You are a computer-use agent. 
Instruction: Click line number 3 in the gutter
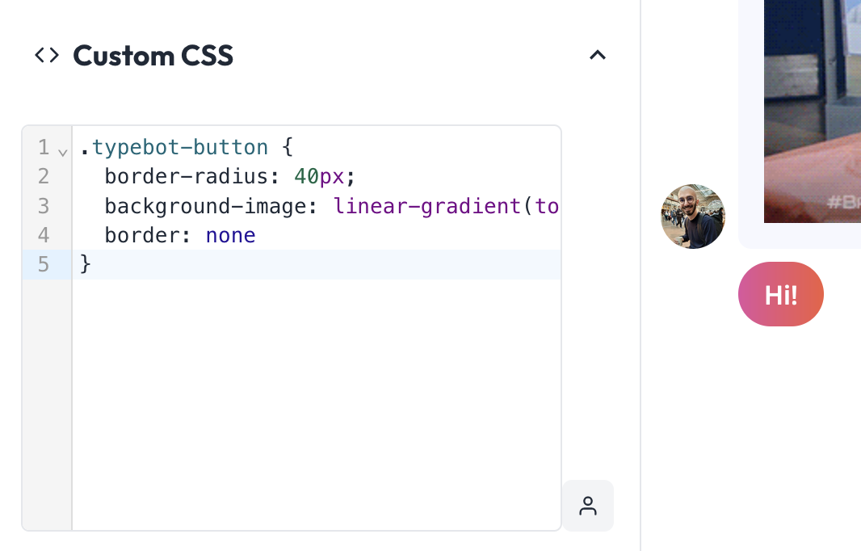point(44,206)
